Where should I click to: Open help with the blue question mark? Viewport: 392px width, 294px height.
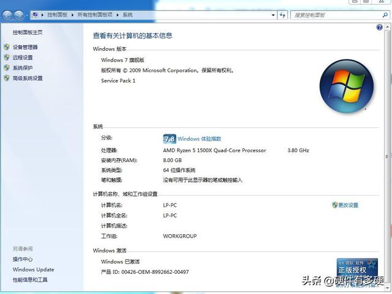click(x=379, y=27)
